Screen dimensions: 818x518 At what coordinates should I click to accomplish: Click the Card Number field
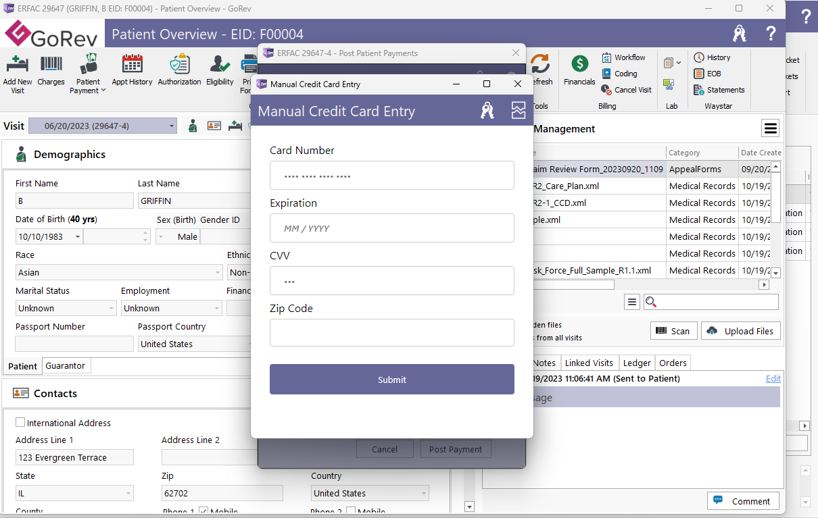(x=392, y=176)
